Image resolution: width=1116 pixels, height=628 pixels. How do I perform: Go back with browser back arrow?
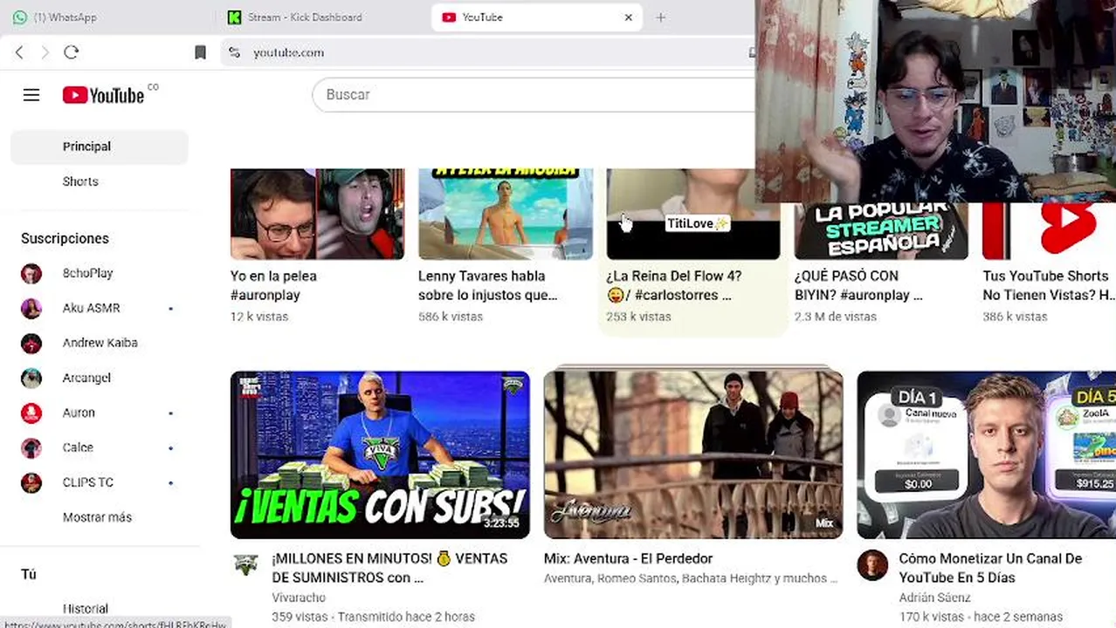click(x=19, y=52)
